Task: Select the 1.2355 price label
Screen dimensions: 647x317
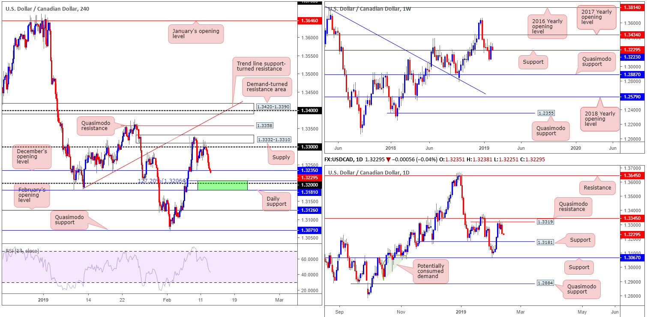Action: [545, 113]
